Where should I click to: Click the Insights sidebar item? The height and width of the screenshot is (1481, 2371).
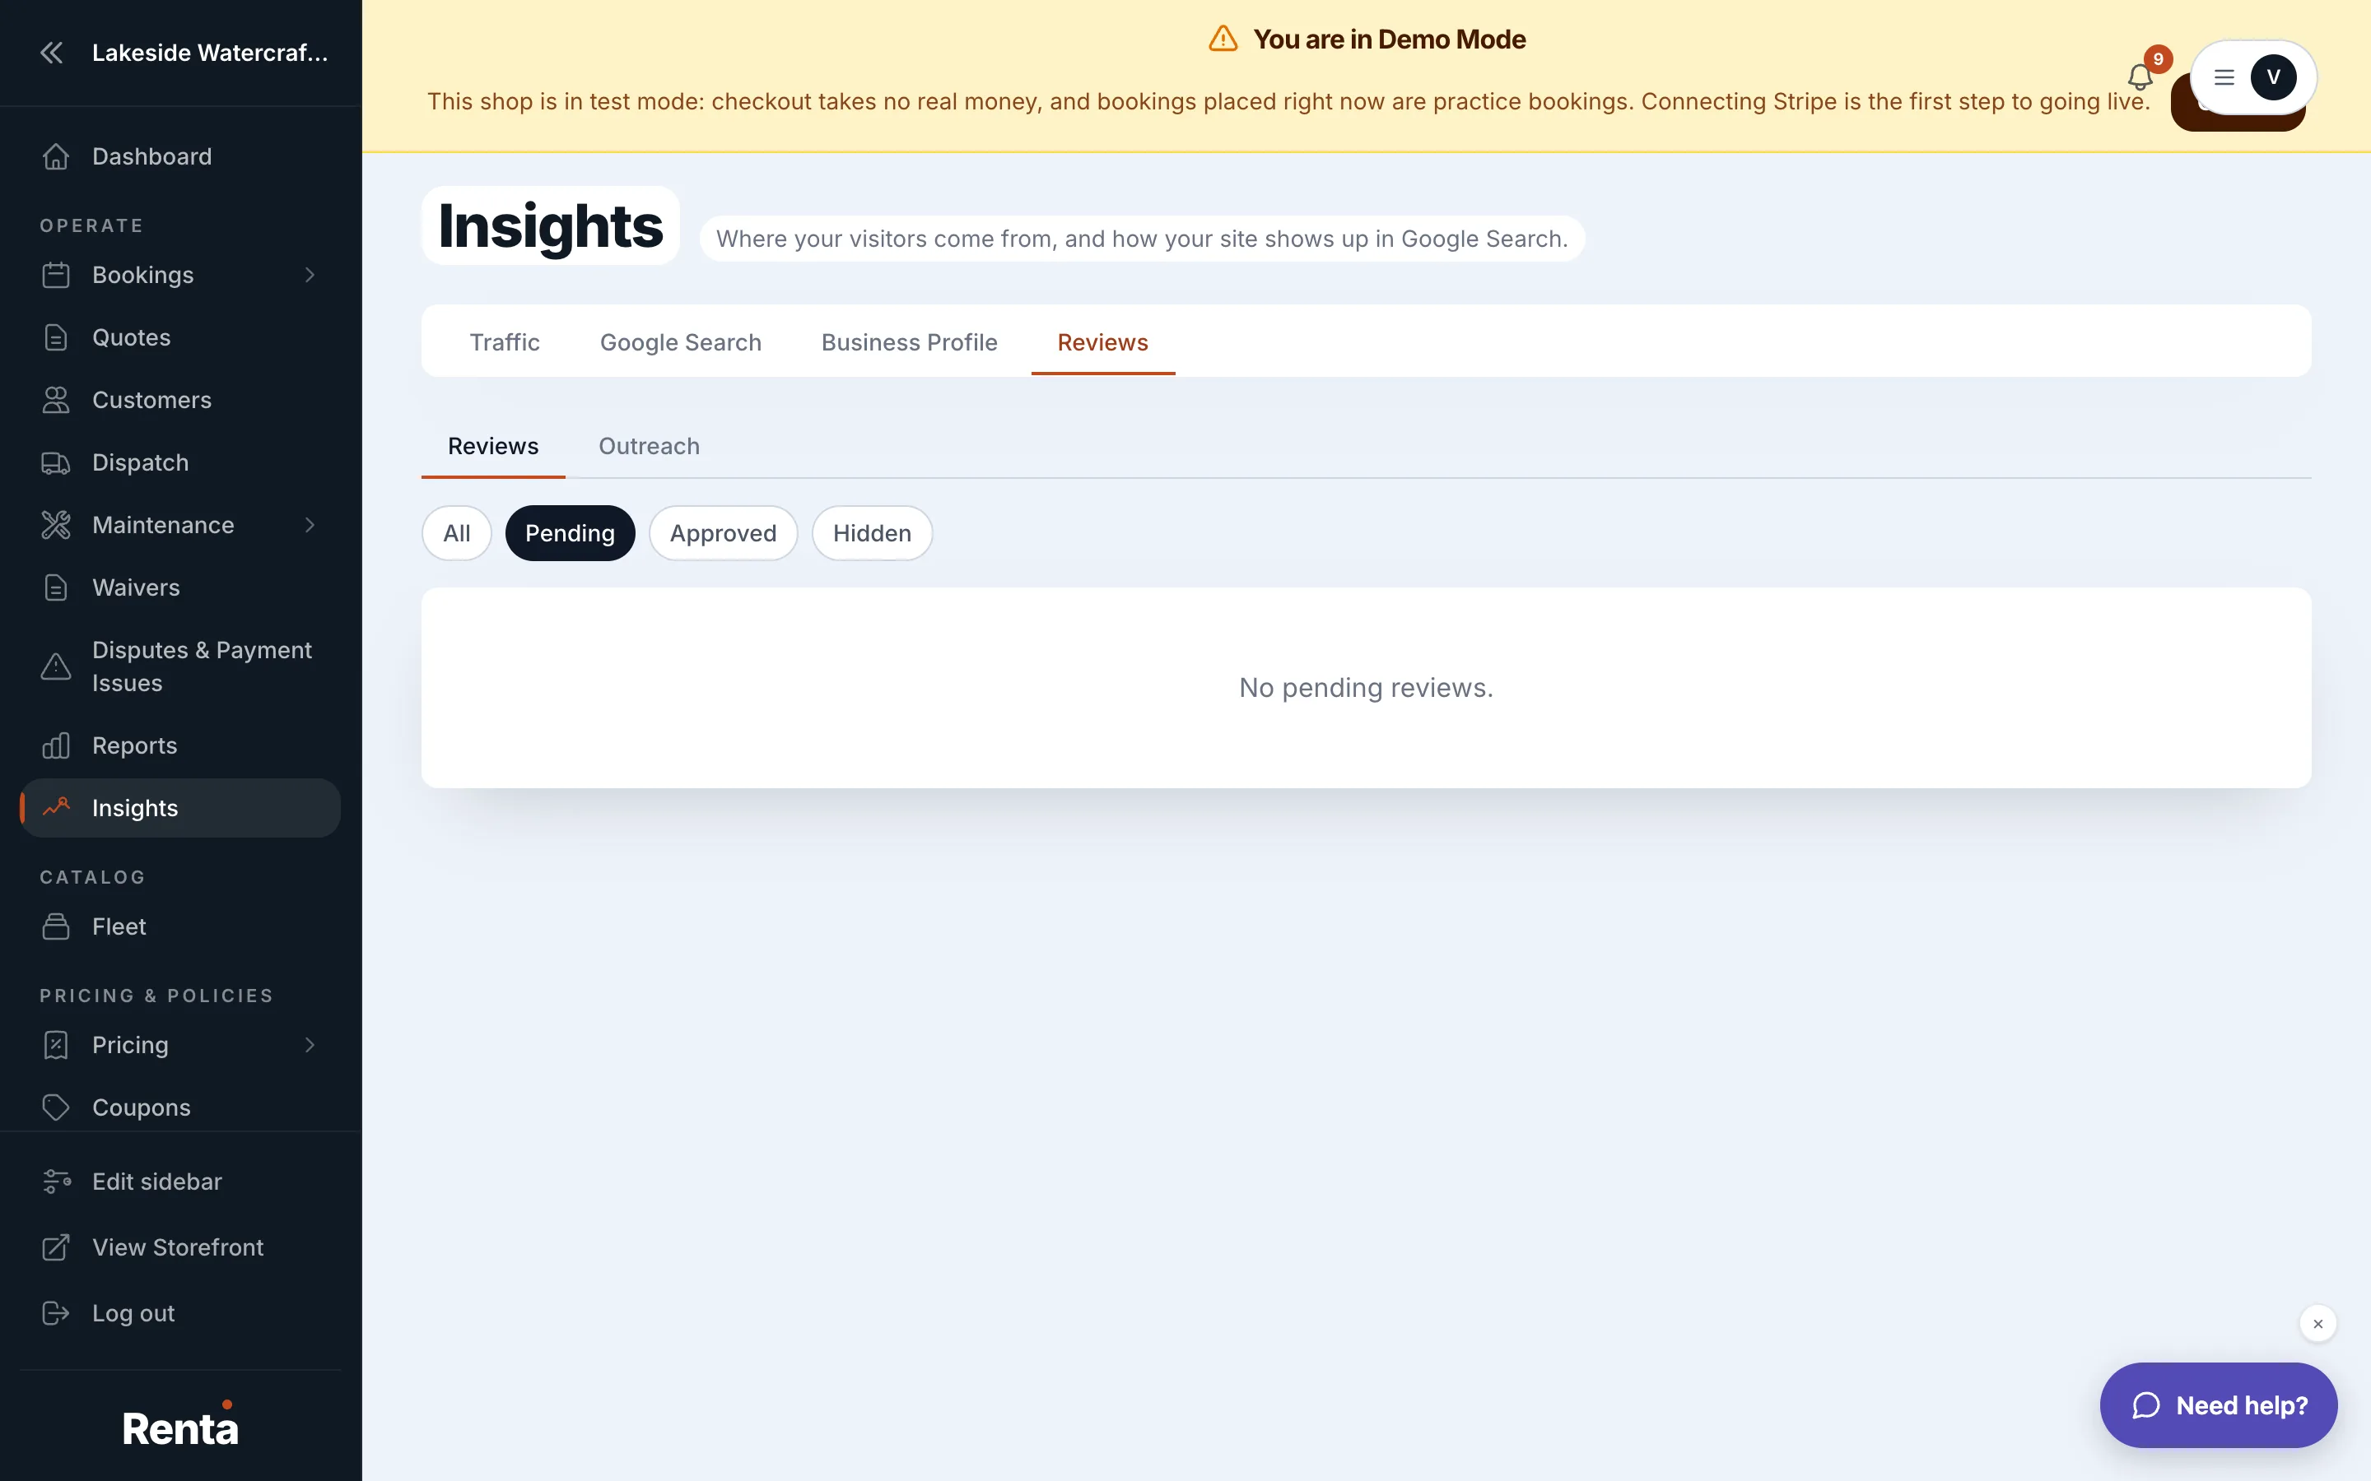point(180,808)
